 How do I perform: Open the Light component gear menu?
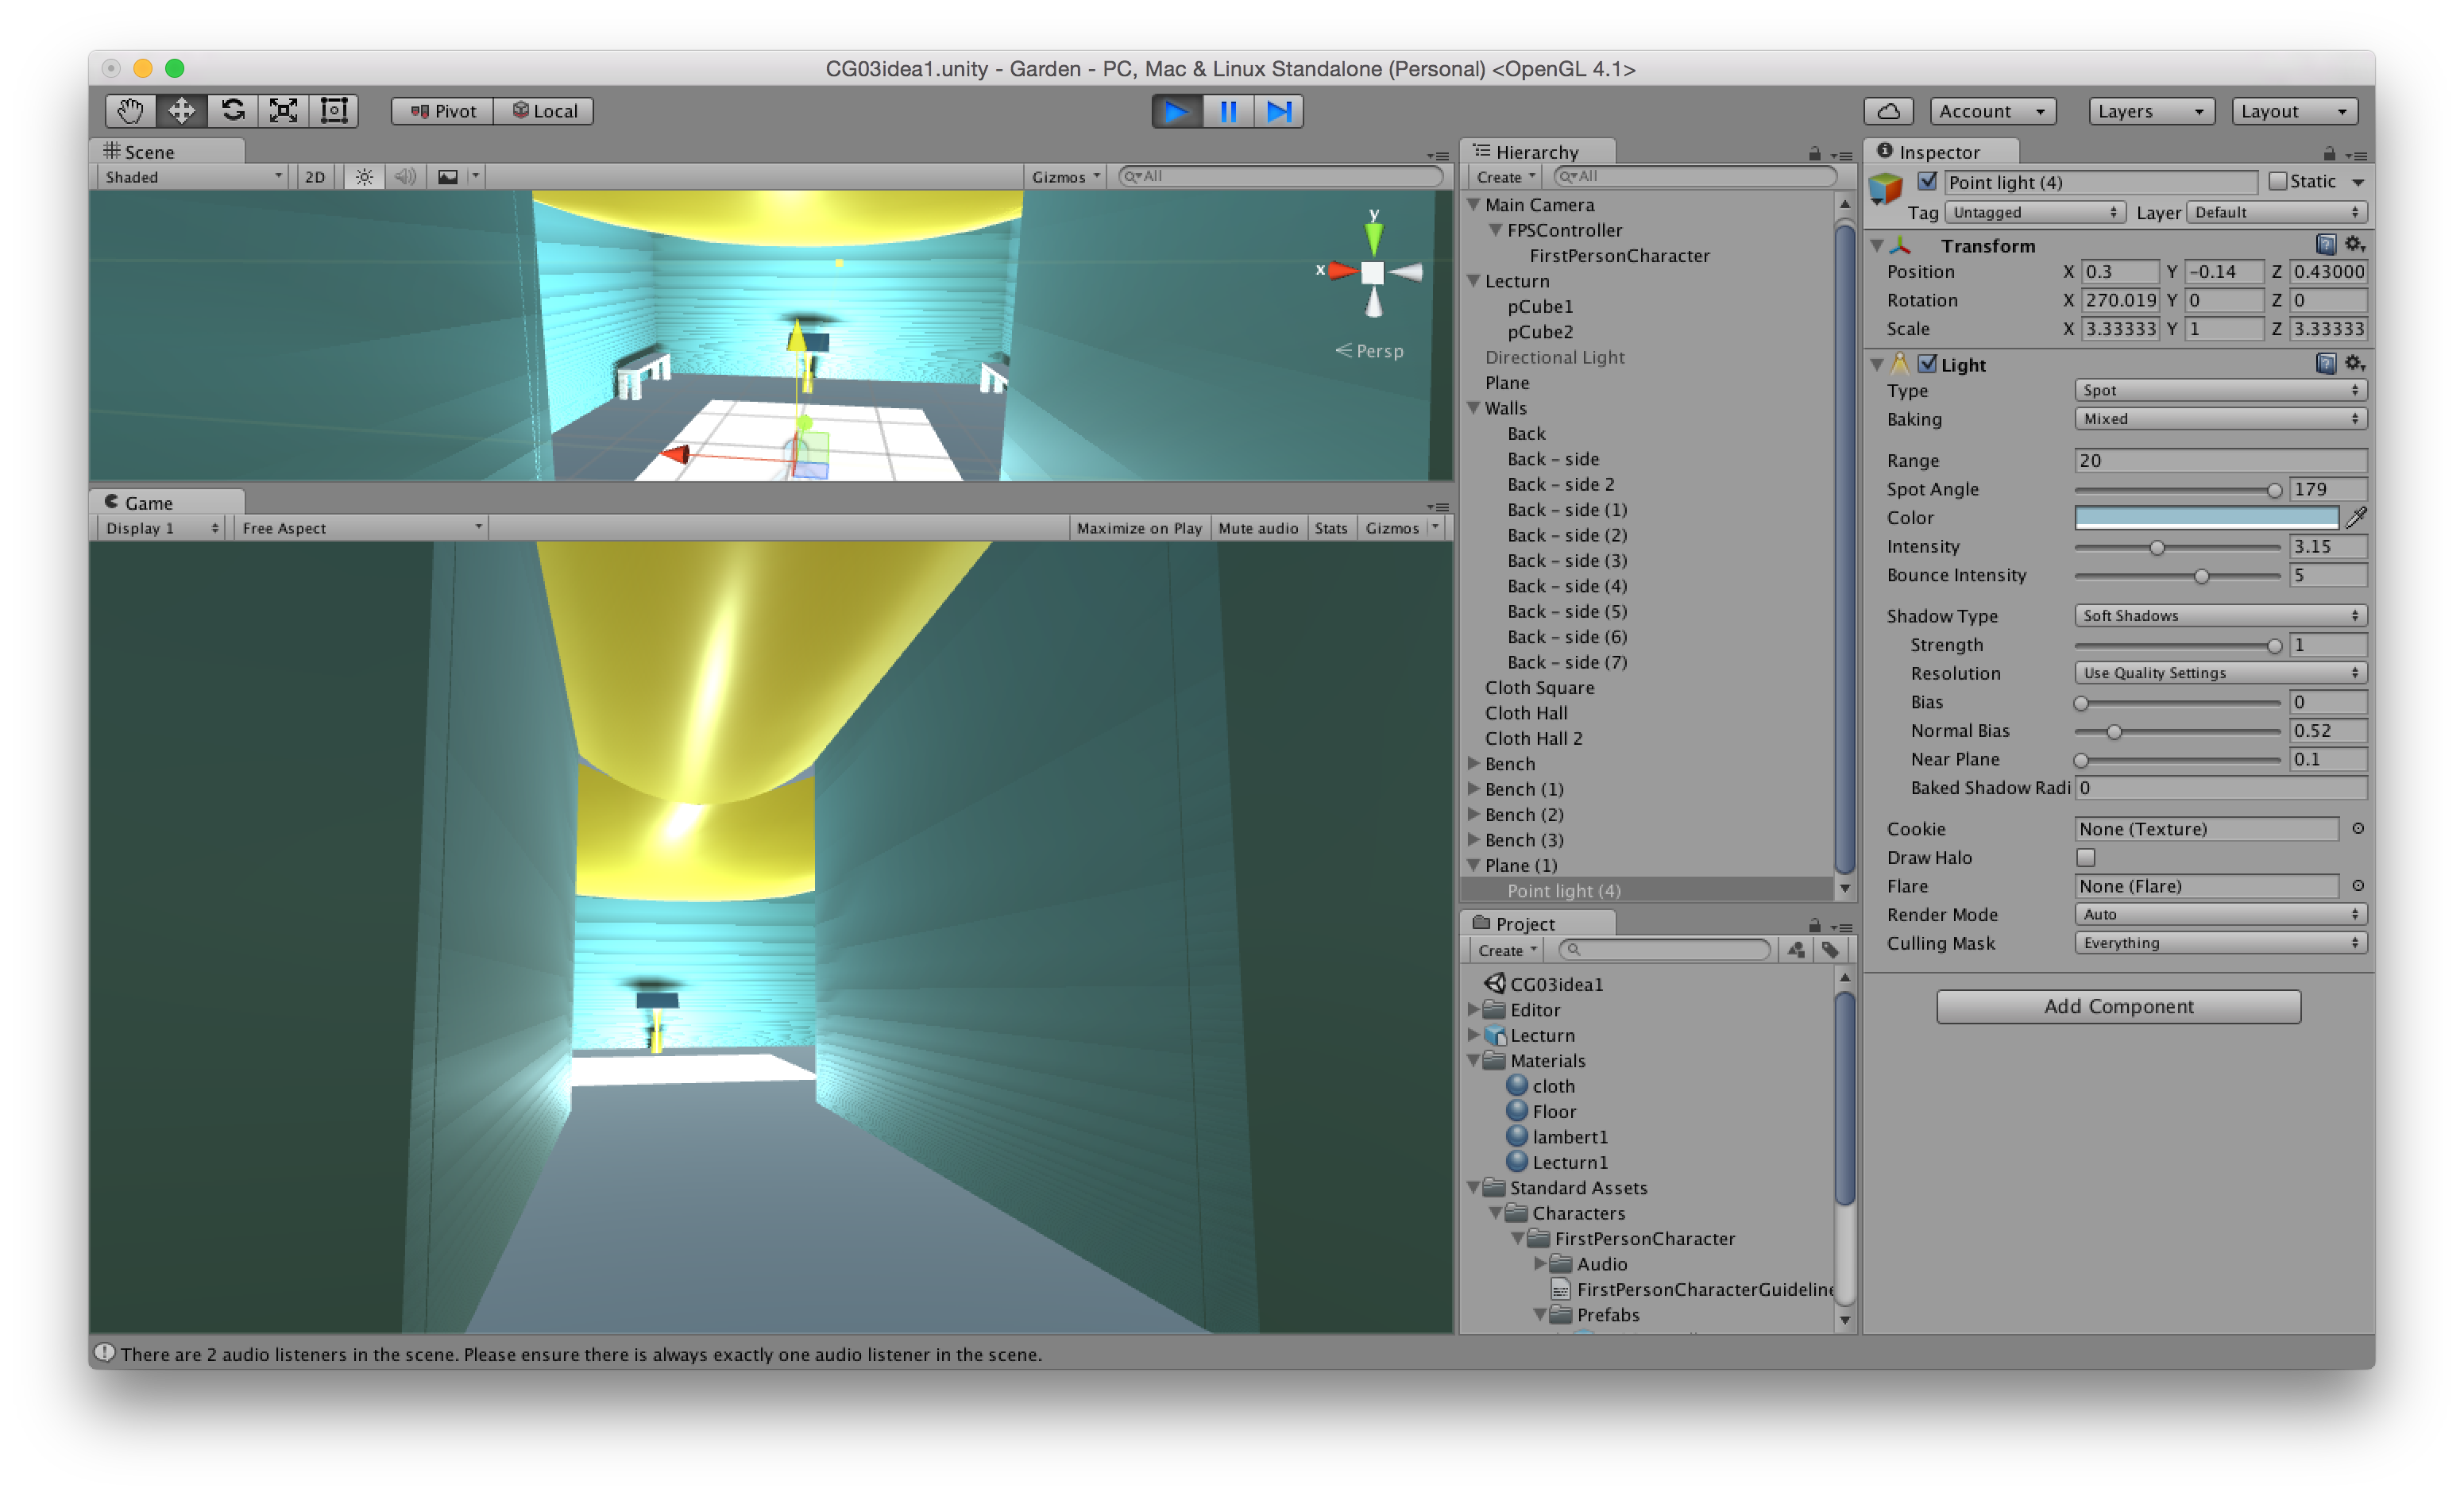(x=2354, y=364)
